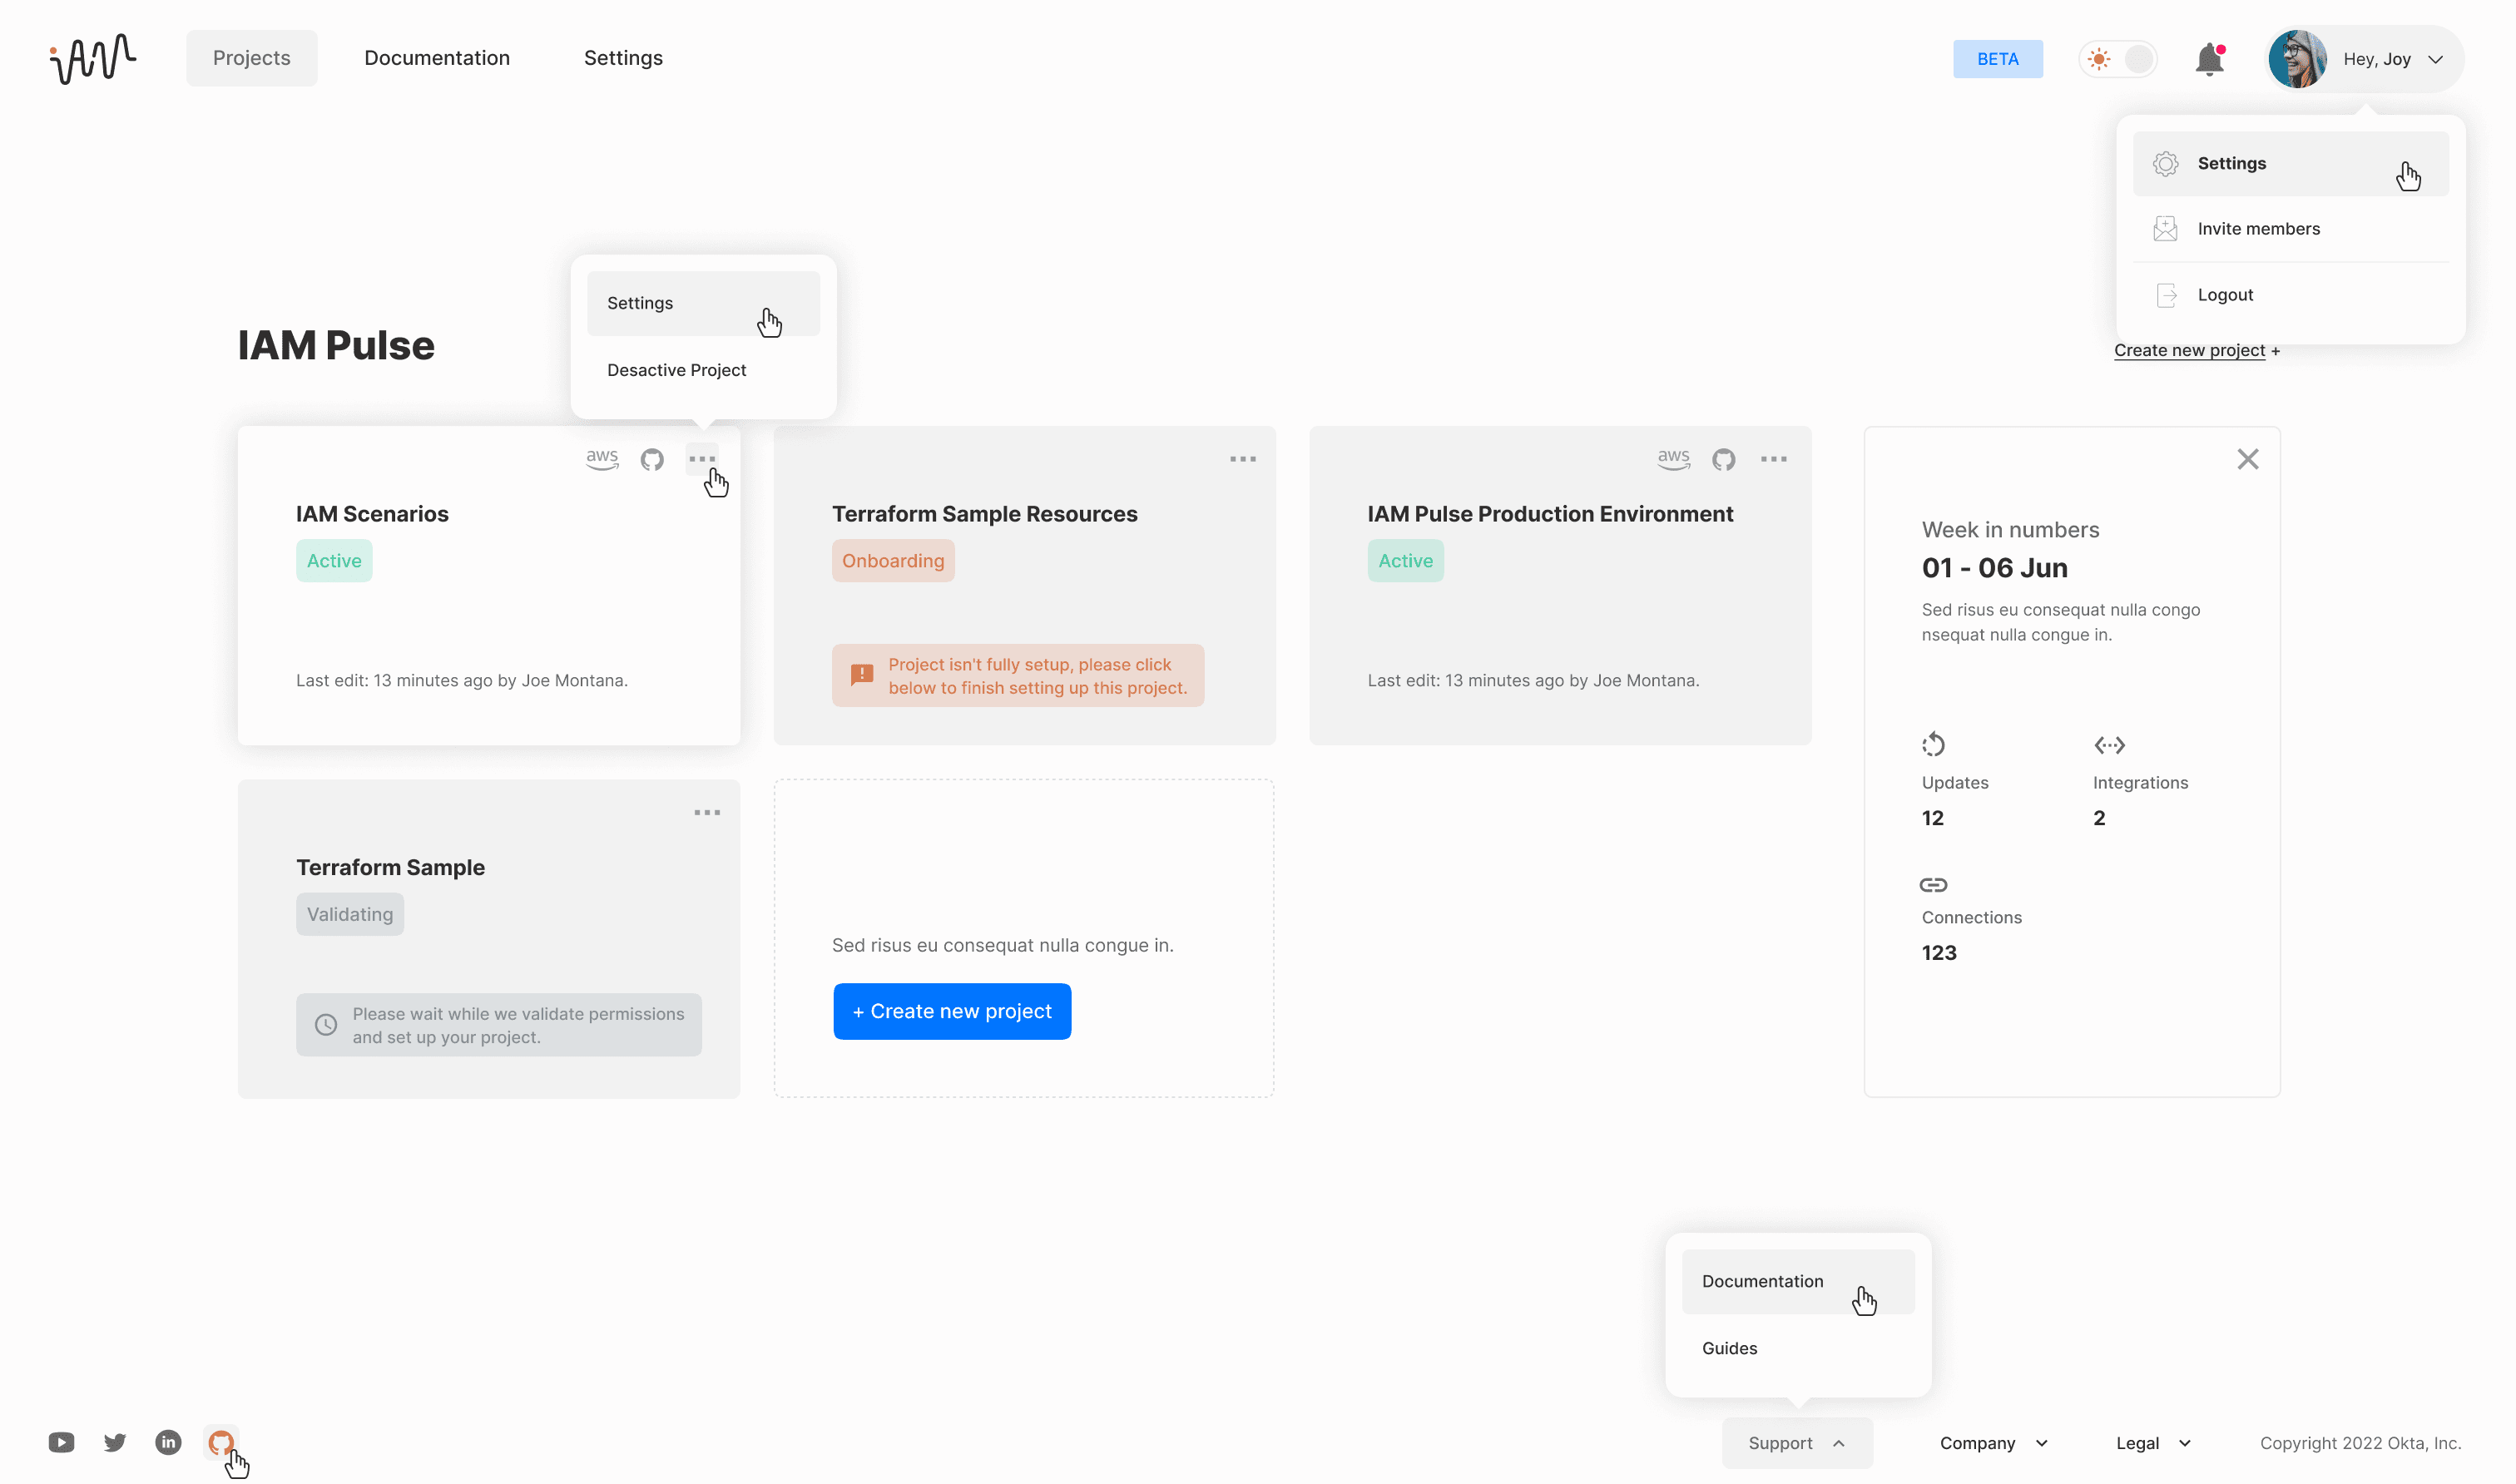Click GitHub icon on IAM Scenarios card
The image size is (2516, 1484).
[x=652, y=459]
